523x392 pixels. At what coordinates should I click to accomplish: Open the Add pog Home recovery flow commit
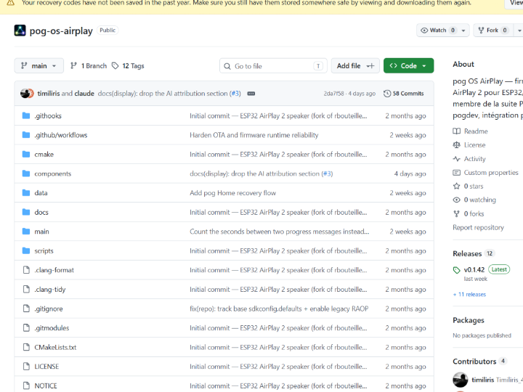233,193
